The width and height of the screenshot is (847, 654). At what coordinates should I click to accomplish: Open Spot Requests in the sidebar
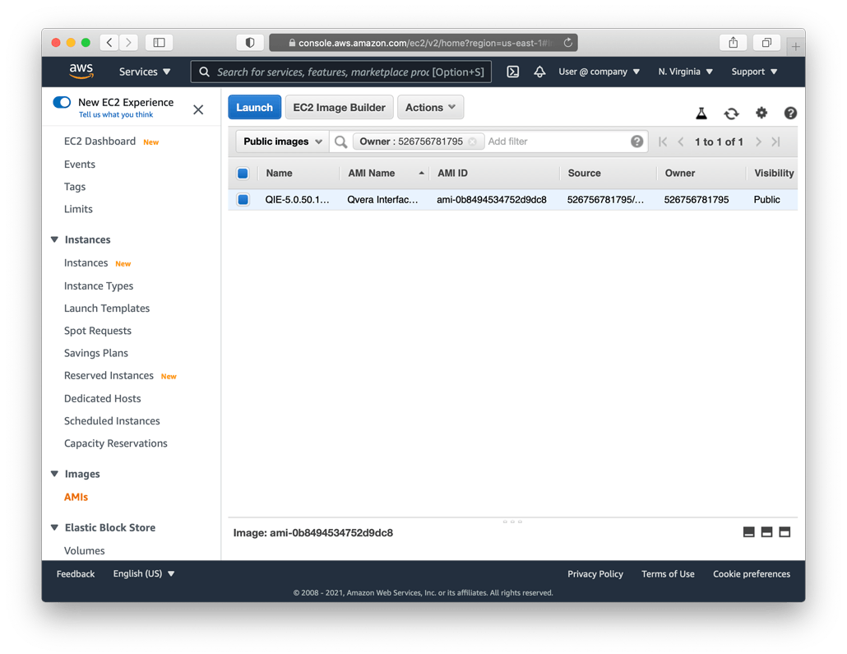click(x=98, y=330)
